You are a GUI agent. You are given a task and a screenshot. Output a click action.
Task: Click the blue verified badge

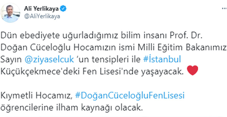pos(63,9)
